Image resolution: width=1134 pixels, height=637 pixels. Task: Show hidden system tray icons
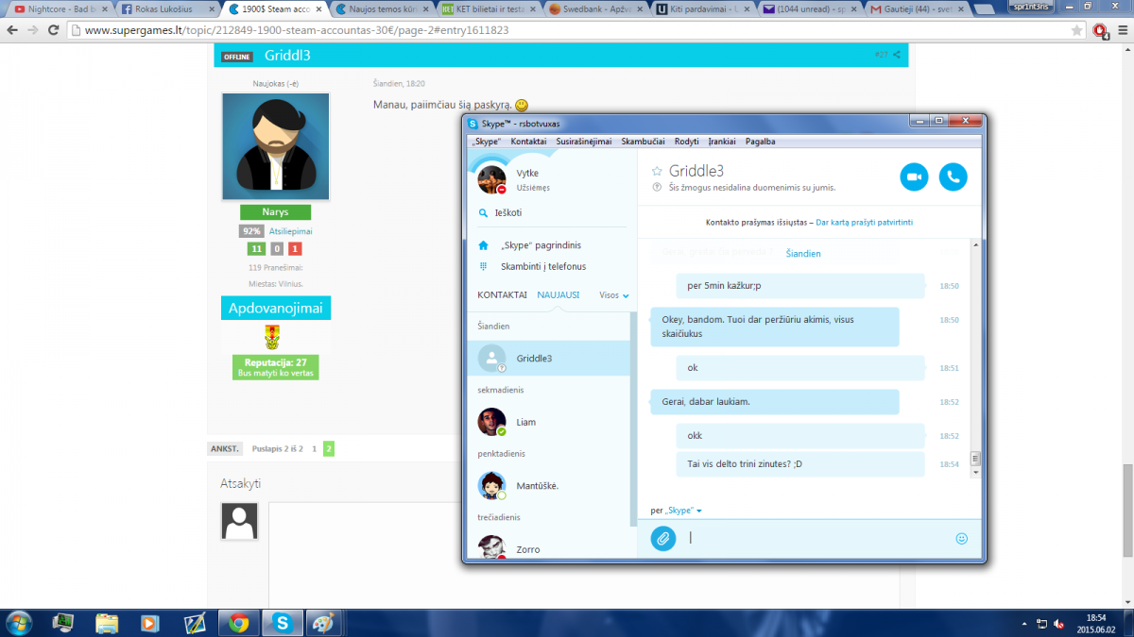click(x=1025, y=624)
